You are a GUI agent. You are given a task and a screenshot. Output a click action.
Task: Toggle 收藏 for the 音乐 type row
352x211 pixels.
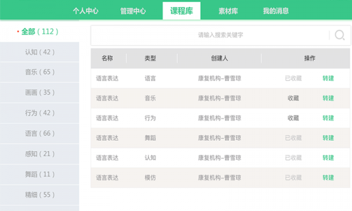[x=293, y=98]
